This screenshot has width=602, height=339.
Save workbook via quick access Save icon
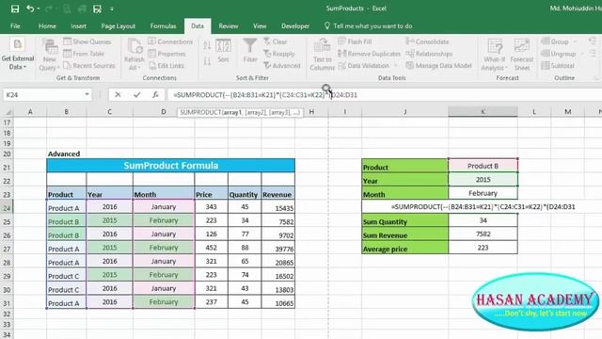coord(15,8)
